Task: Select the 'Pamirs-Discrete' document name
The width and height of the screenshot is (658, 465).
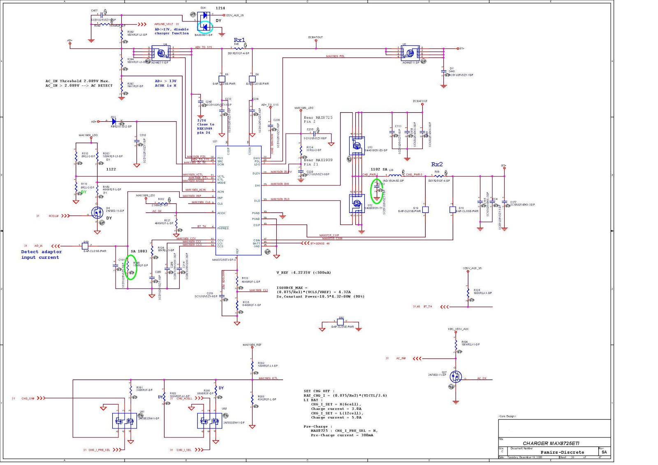Action: click(x=562, y=452)
